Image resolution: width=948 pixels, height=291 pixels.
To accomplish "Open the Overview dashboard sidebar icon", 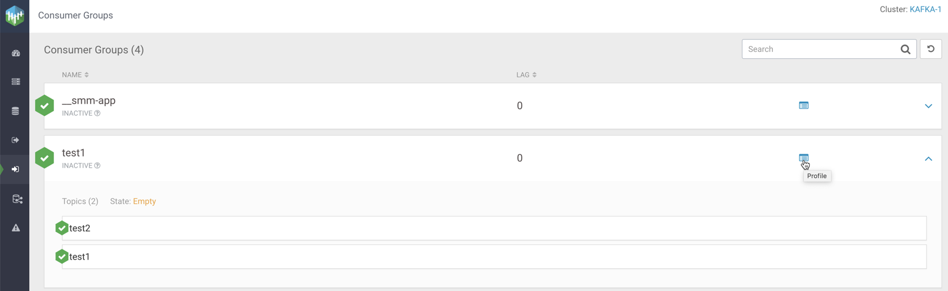I will coord(16,53).
